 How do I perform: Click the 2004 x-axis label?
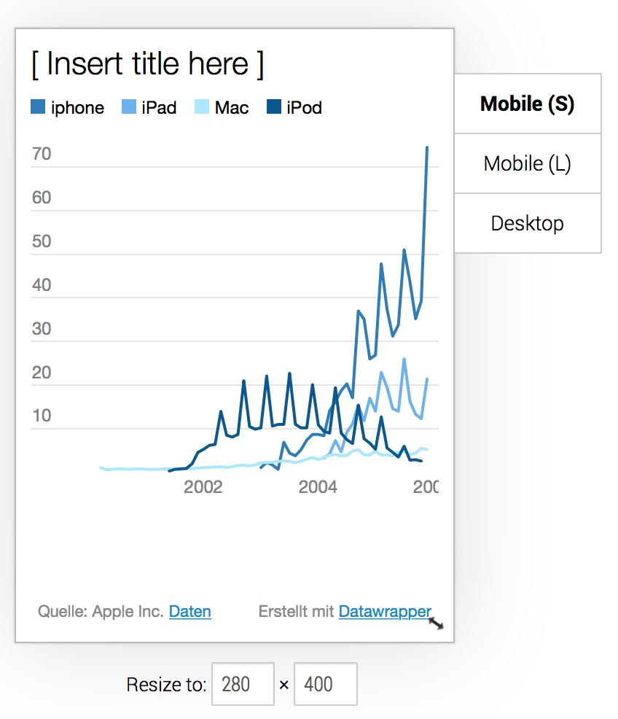(318, 487)
